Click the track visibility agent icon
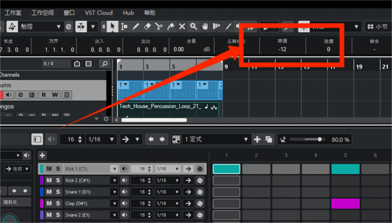This screenshot has height=223, width=392. [77, 64]
